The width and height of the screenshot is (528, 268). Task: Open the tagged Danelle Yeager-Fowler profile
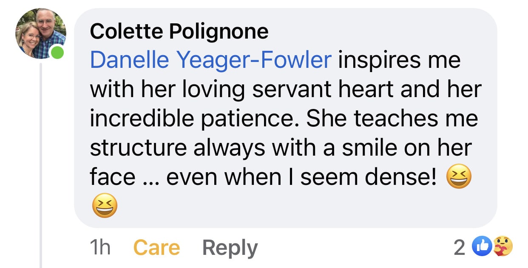[x=211, y=60]
